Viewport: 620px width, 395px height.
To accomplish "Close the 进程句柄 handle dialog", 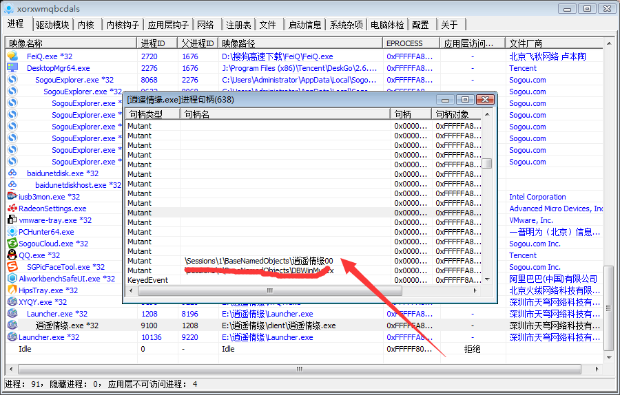I will point(485,100).
